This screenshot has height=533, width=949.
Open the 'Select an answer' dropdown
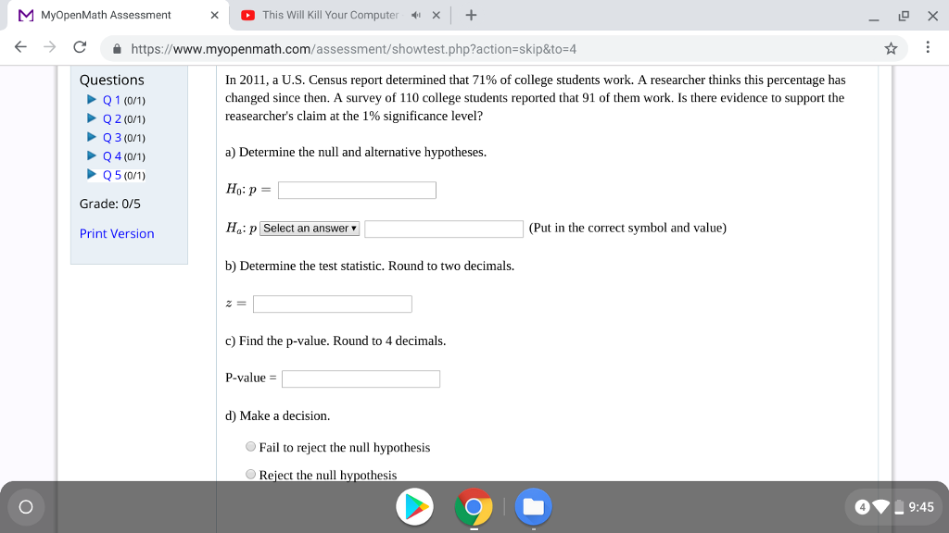tap(309, 228)
